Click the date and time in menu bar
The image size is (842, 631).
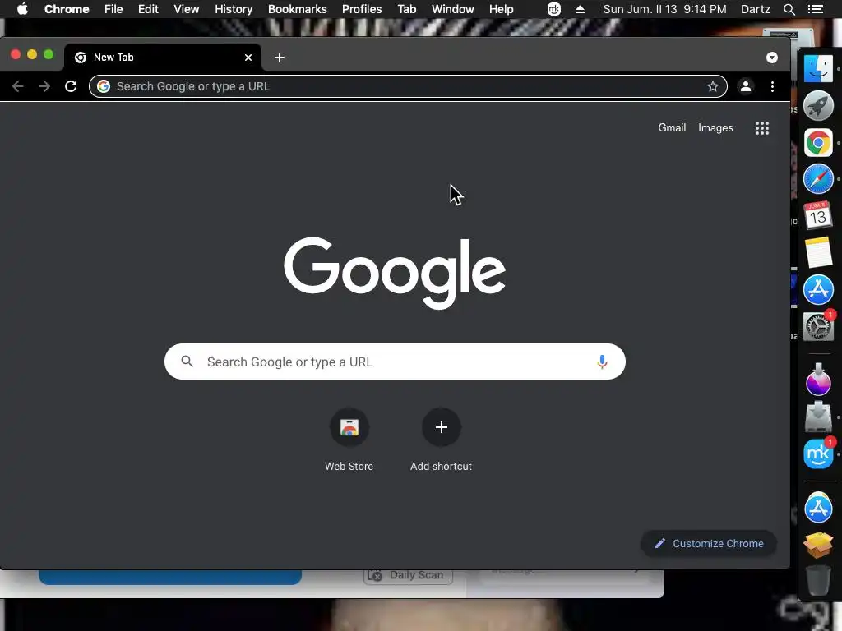pos(664,9)
